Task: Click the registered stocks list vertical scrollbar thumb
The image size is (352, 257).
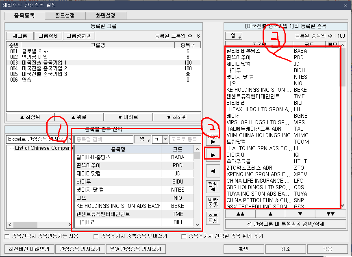Action: coord(343,67)
